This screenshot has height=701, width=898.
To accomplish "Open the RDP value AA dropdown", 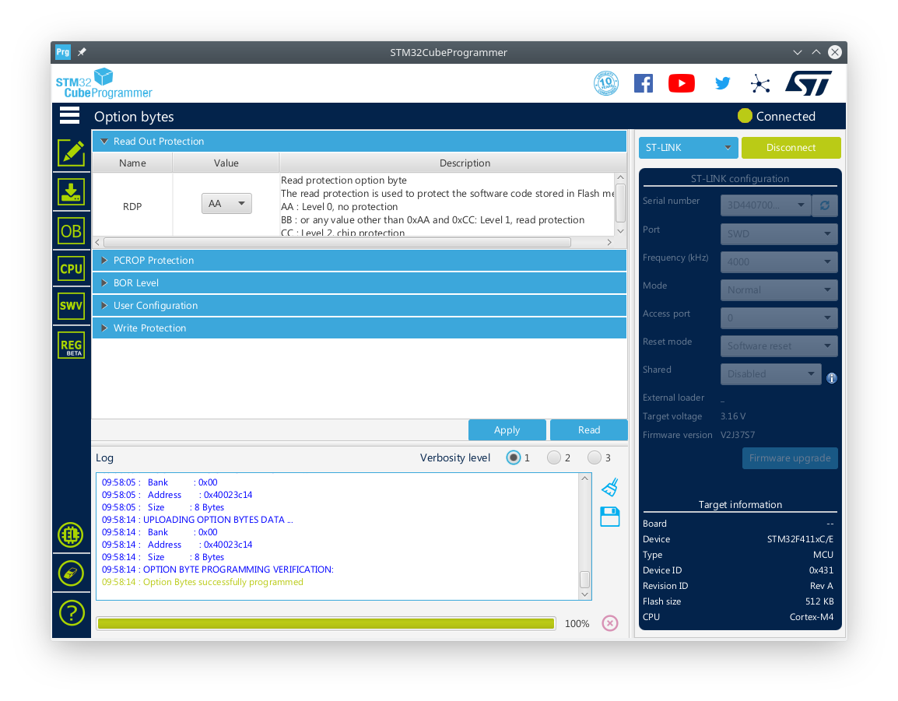I will click(226, 204).
